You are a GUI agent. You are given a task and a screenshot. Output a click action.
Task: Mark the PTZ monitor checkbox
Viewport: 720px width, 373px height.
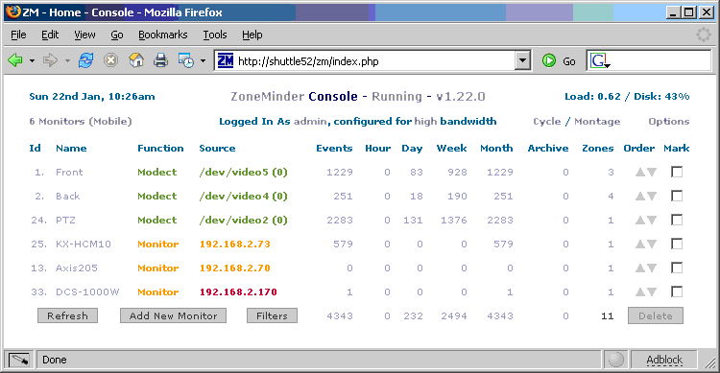(677, 220)
